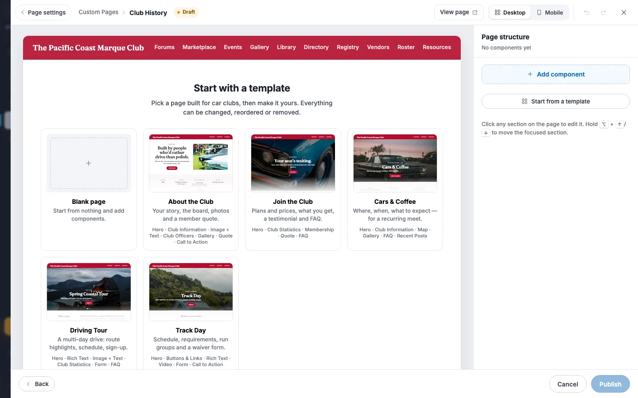Open the Gallery nav item
Image resolution: width=638 pixels, height=398 pixels.
pos(259,47)
